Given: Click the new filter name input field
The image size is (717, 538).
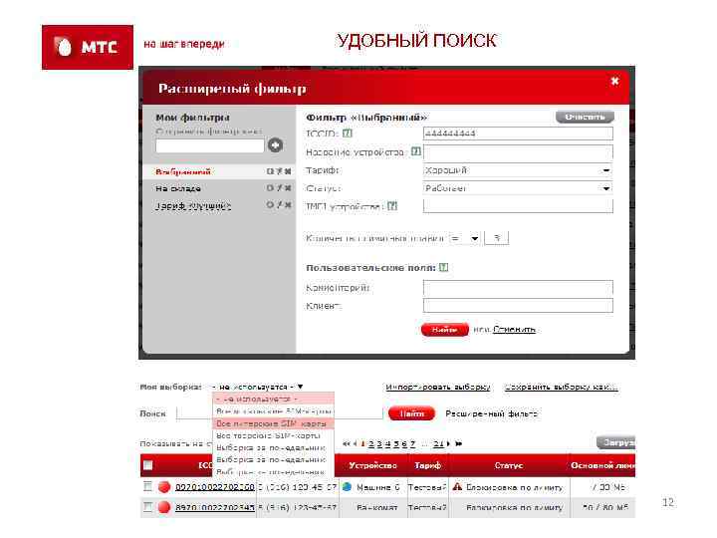Looking at the screenshot, I should pyautogui.click(x=209, y=145).
